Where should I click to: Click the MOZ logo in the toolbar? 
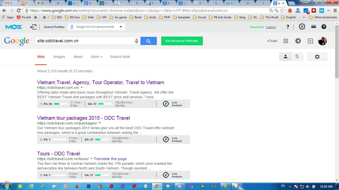tap(14, 27)
